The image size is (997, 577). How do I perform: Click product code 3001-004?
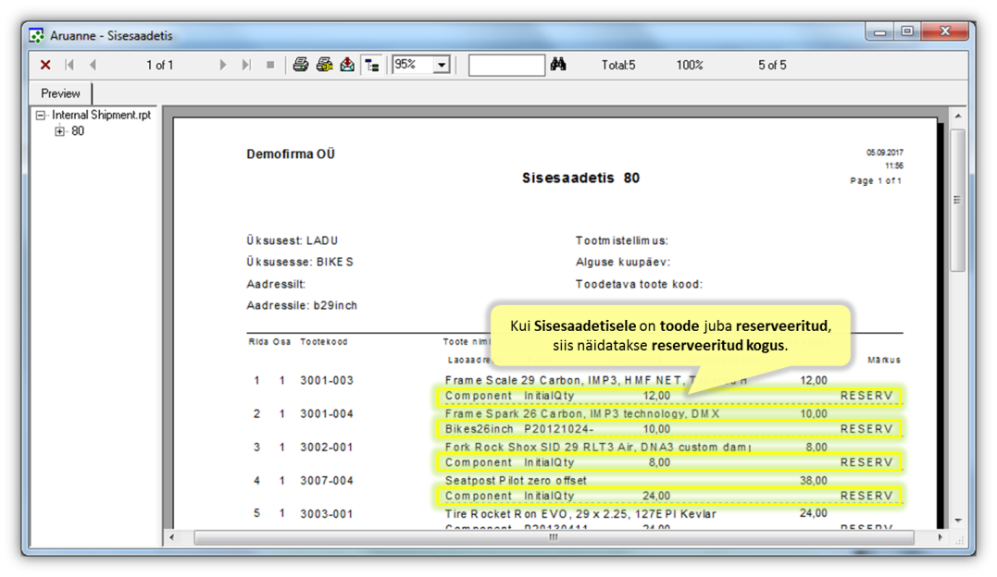tap(327, 413)
